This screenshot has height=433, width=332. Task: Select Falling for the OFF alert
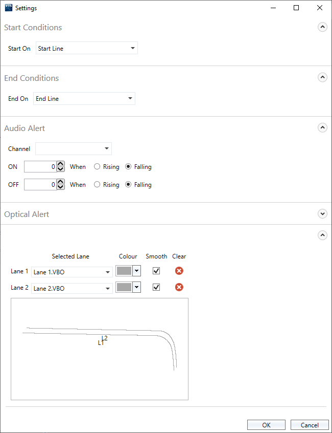[x=129, y=185]
